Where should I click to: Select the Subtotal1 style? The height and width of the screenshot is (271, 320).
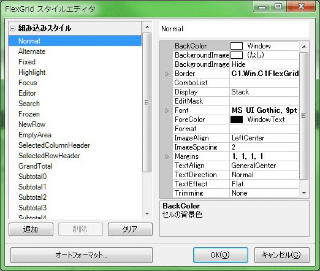[x=32, y=187]
